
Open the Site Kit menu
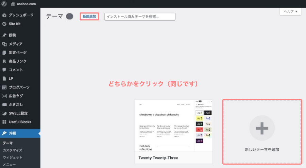(x=15, y=24)
